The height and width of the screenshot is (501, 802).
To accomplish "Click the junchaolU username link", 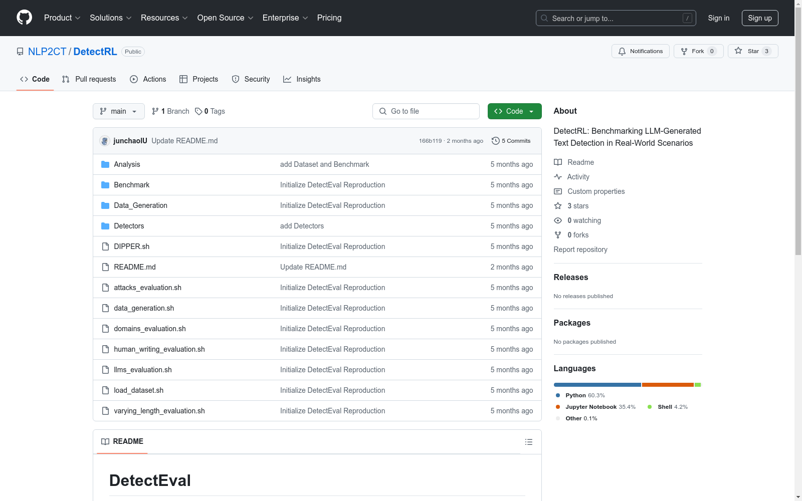I will (130, 141).
